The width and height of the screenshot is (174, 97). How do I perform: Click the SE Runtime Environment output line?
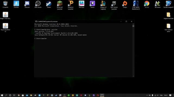click(56, 33)
